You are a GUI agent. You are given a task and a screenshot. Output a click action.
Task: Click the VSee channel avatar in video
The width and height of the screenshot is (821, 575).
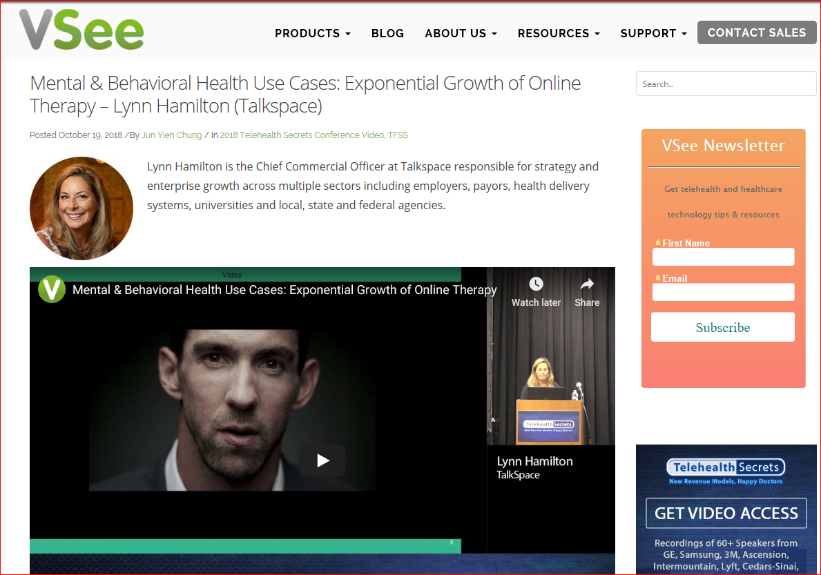pyautogui.click(x=52, y=289)
